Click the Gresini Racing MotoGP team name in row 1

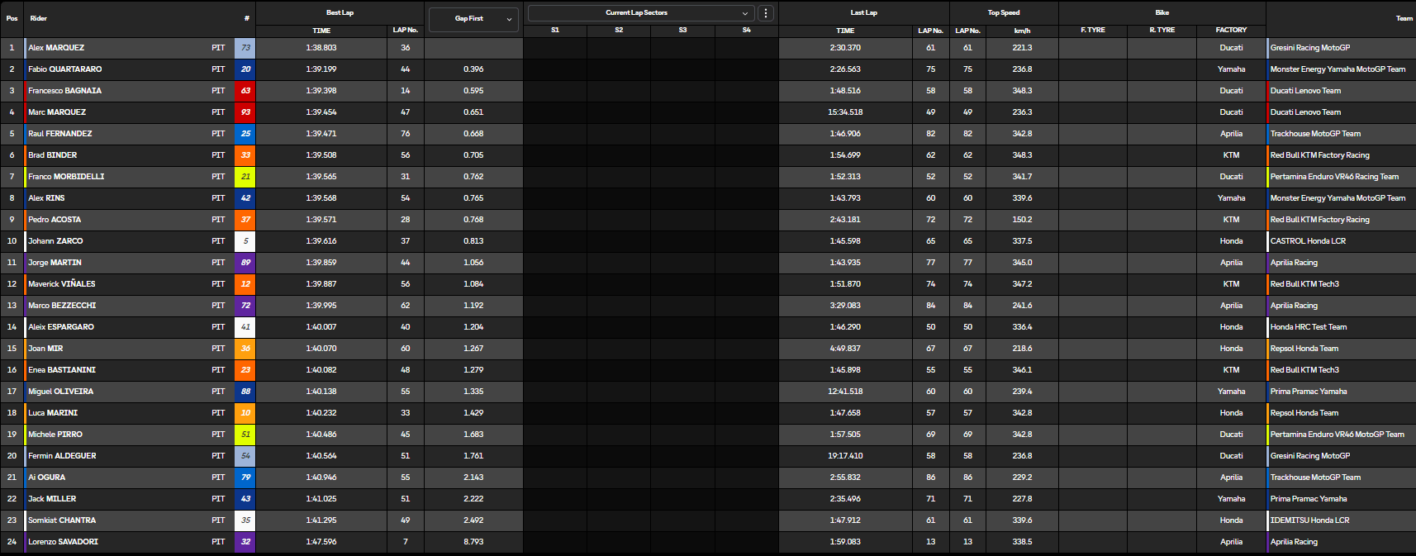click(1310, 48)
